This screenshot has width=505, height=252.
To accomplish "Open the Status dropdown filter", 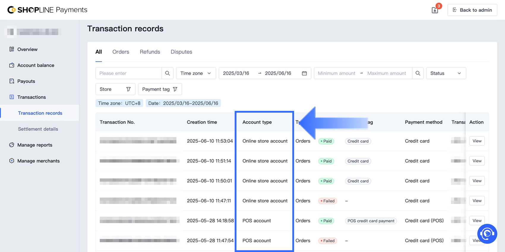I will (446, 73).
